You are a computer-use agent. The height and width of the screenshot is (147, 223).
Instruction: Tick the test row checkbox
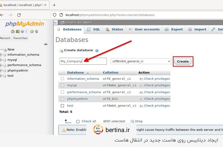62,106
